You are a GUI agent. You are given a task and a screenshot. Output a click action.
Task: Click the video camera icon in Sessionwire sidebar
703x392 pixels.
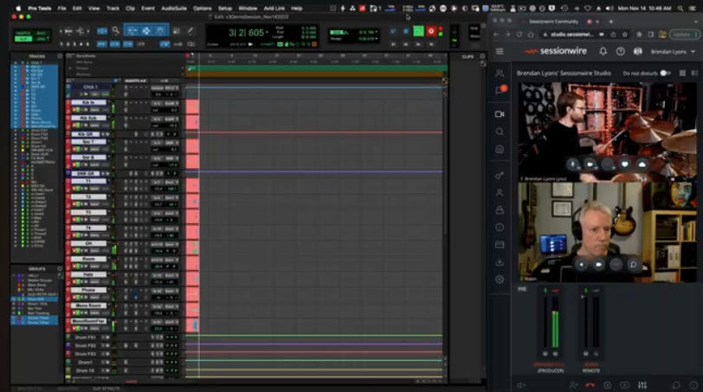pyautogui.click(x=500, y=114)
